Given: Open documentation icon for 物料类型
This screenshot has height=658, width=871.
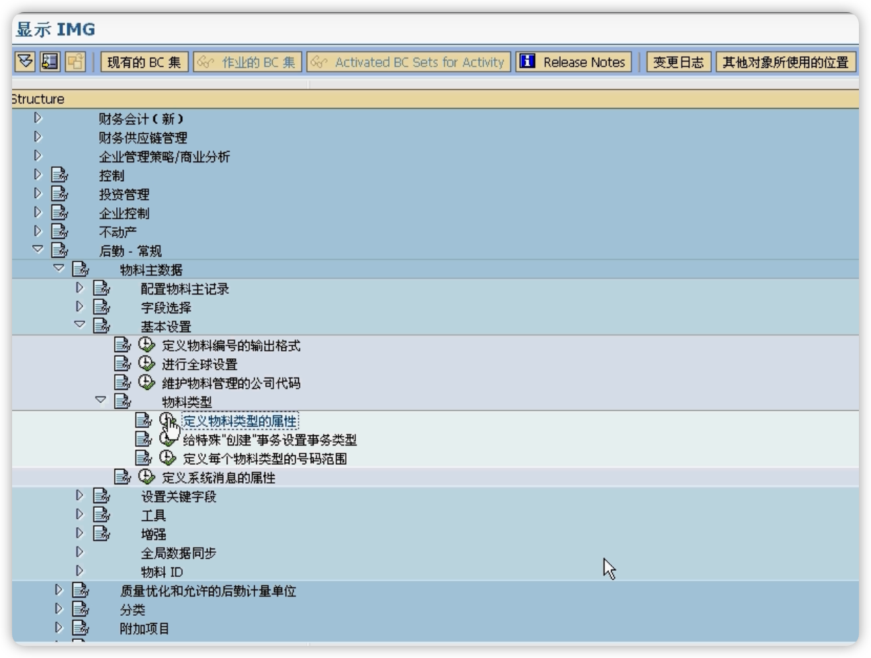Looking at the screenshot, I should pyautogui.click(x=122, y=401).
